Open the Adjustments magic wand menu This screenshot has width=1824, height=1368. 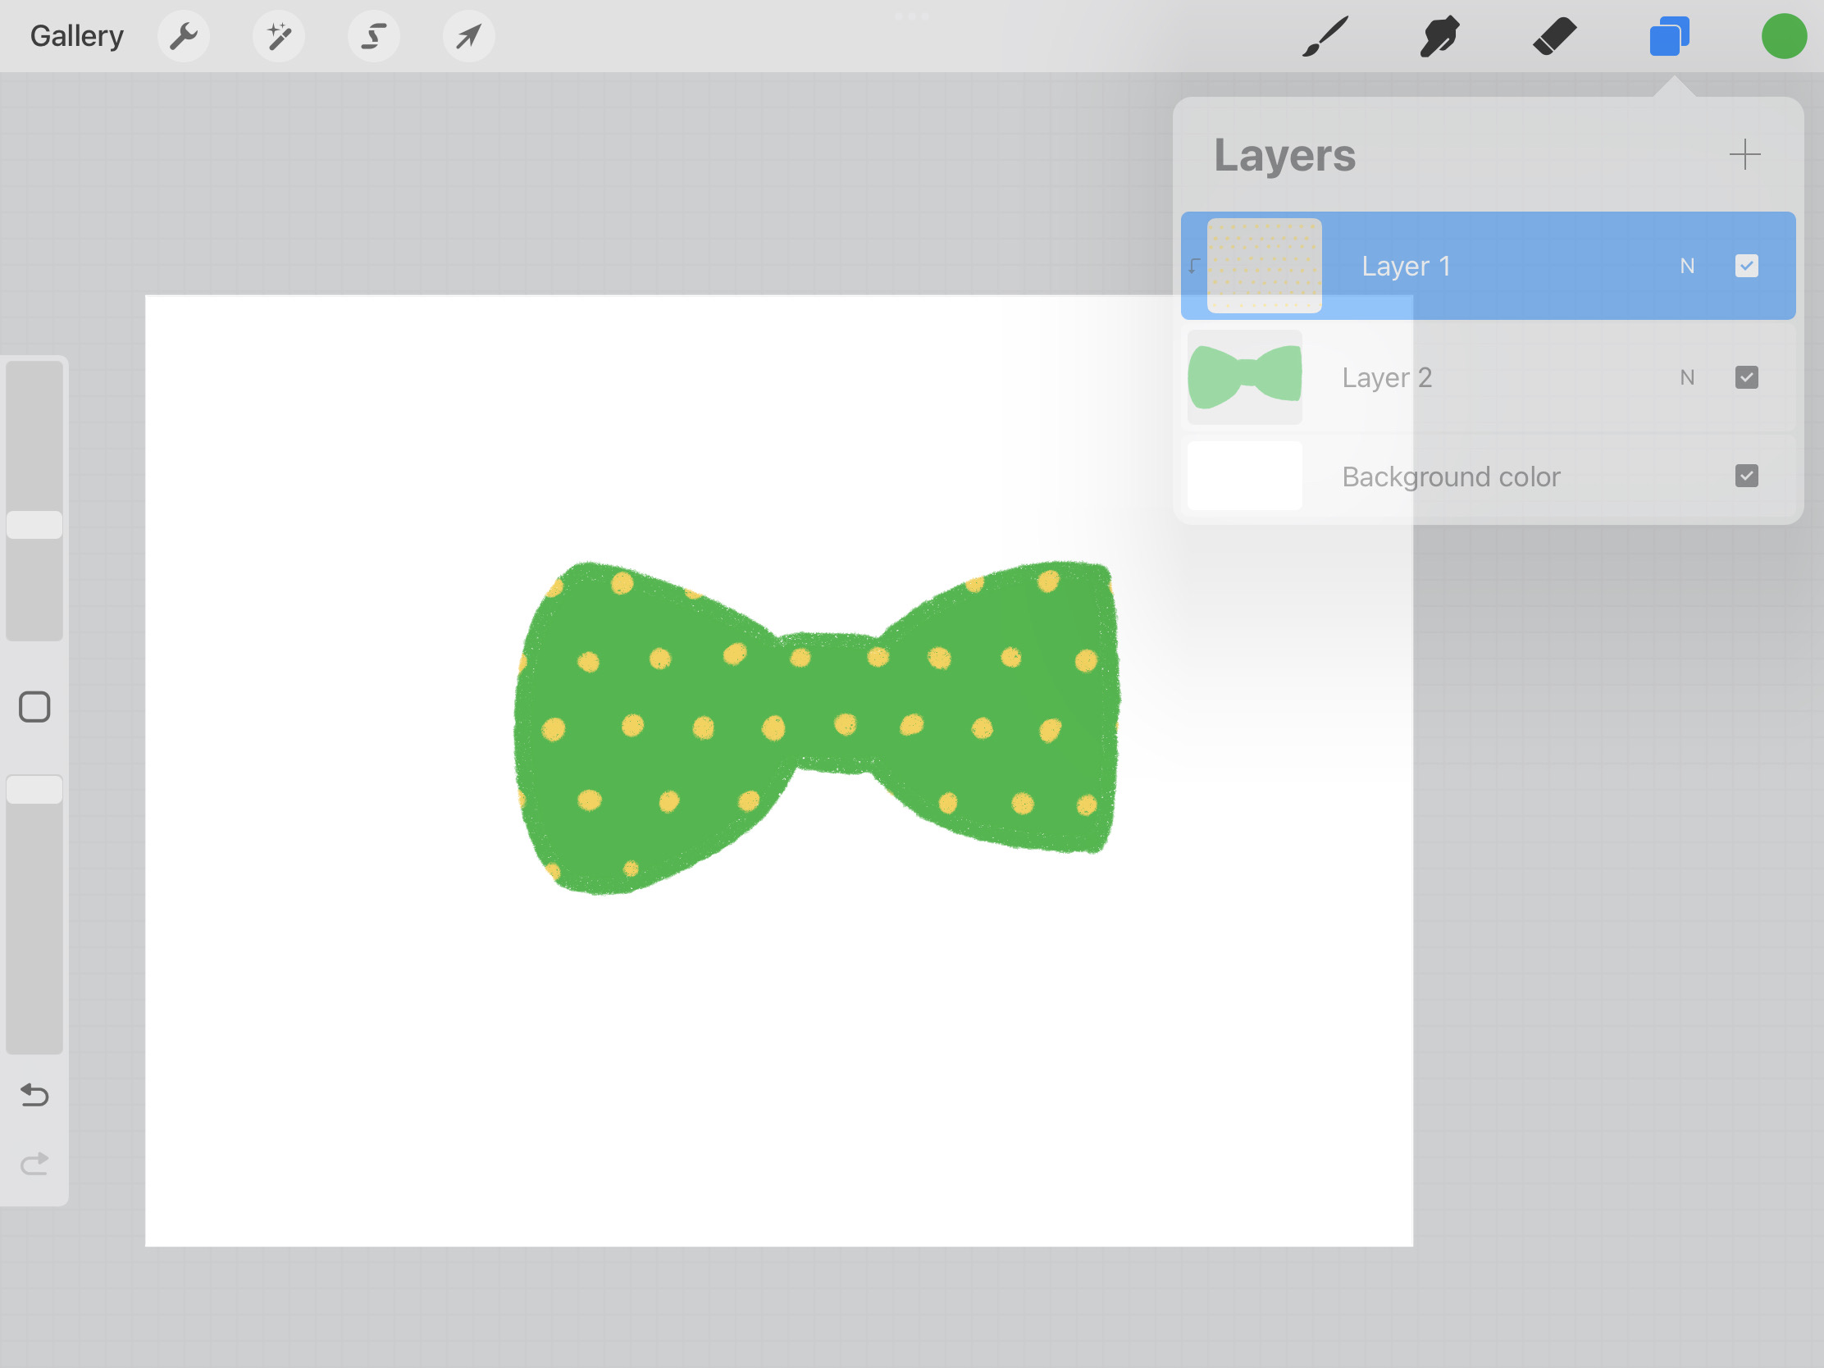pos(279,36)
